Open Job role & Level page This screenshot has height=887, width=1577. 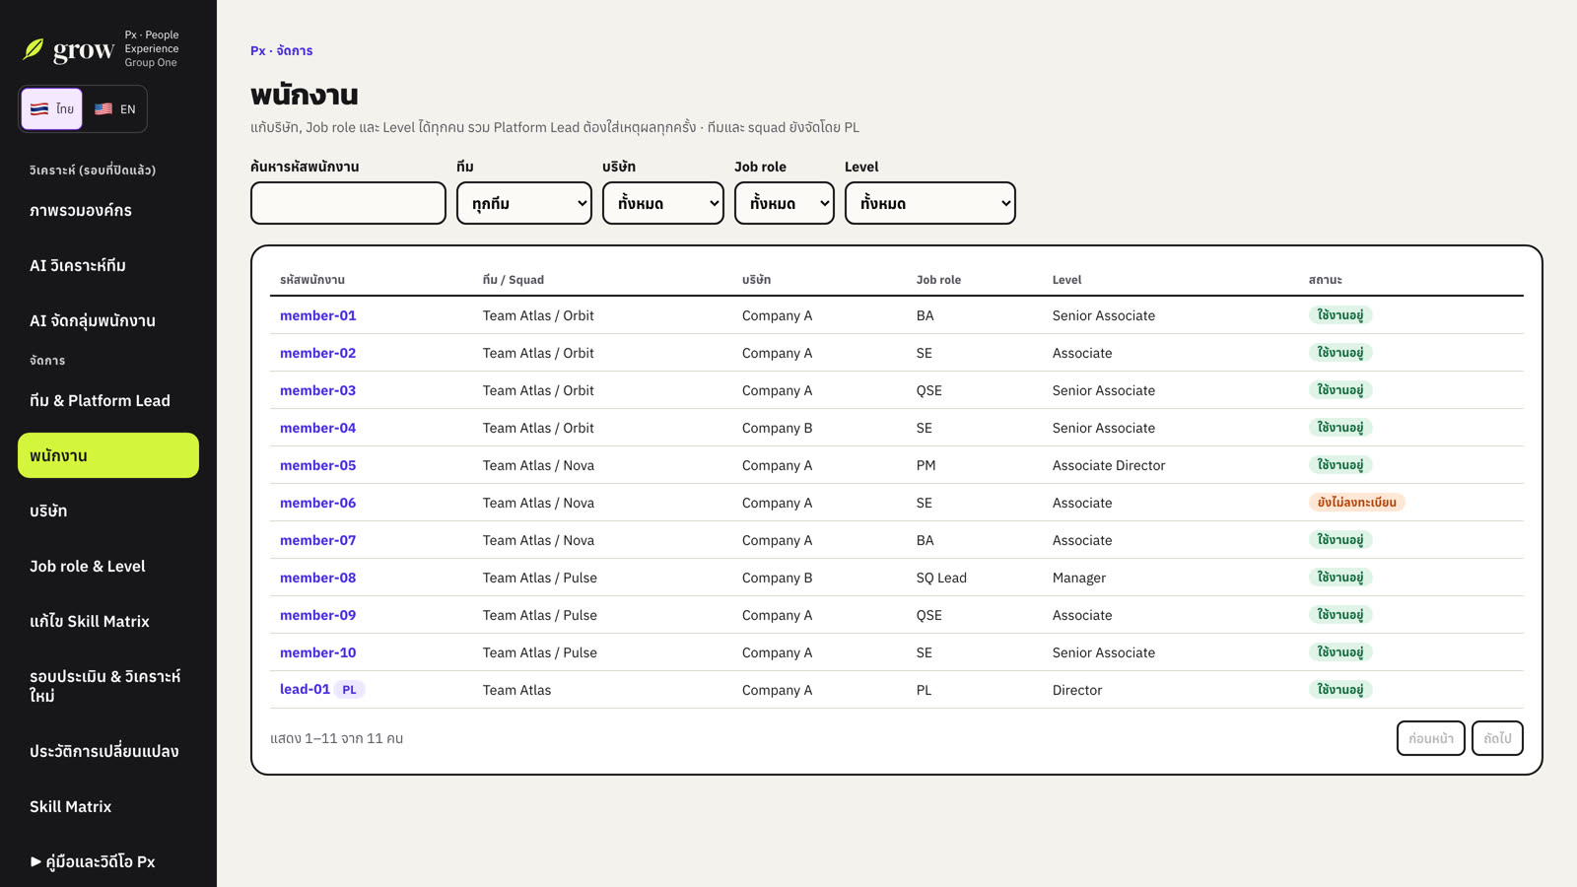tap(108, 566)
